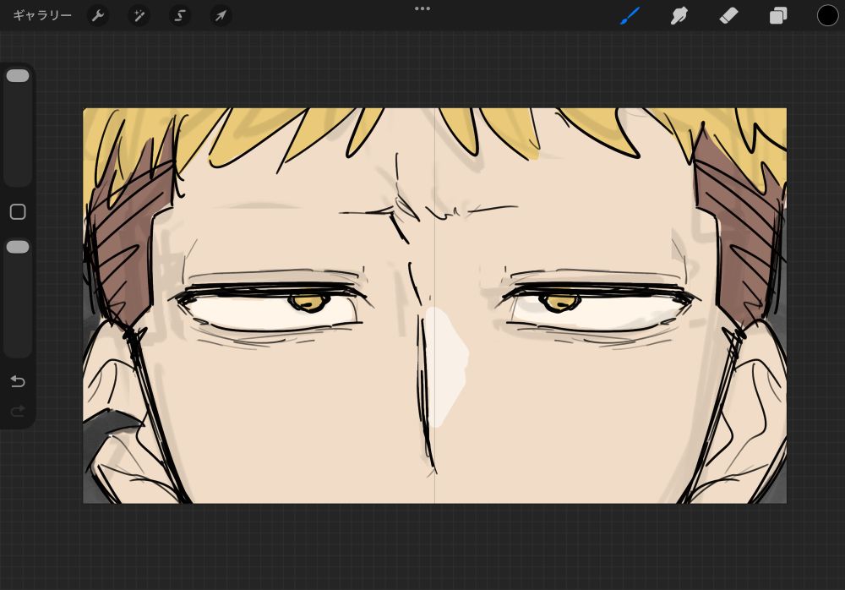Select the Selection S tool
Image resolution: width=845 pixels, height=590 pixels.
pos(180,16)
